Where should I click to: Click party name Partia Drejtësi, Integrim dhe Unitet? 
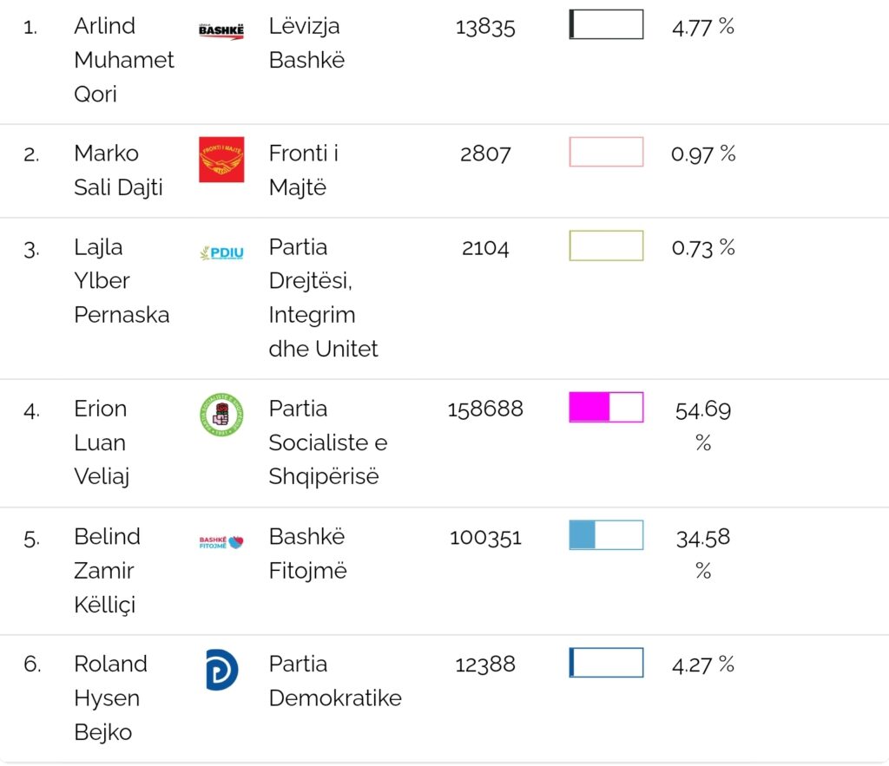point(323,298)
